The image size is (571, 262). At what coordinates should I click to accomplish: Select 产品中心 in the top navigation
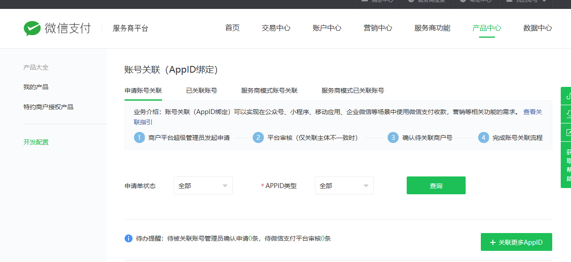pyautogui.click(x=487, y=28)
